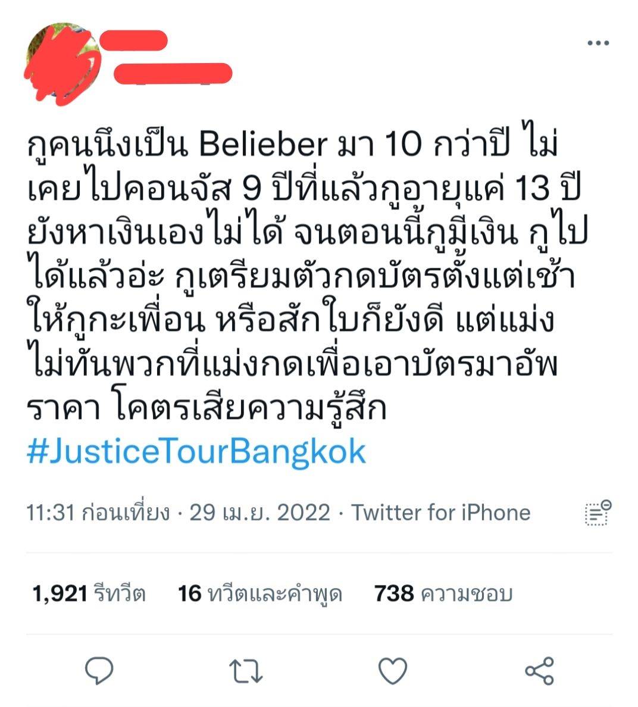View the 16 ทวีตและคำพูด quotes
Viewport: 638px width, 707px height.
[x=260, y=593]
